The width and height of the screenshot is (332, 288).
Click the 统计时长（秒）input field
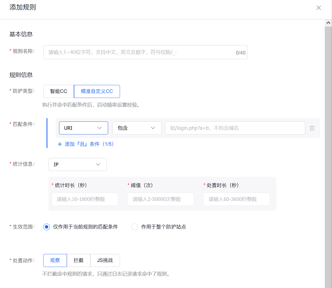pyautogui.click(x=85, y=199)
